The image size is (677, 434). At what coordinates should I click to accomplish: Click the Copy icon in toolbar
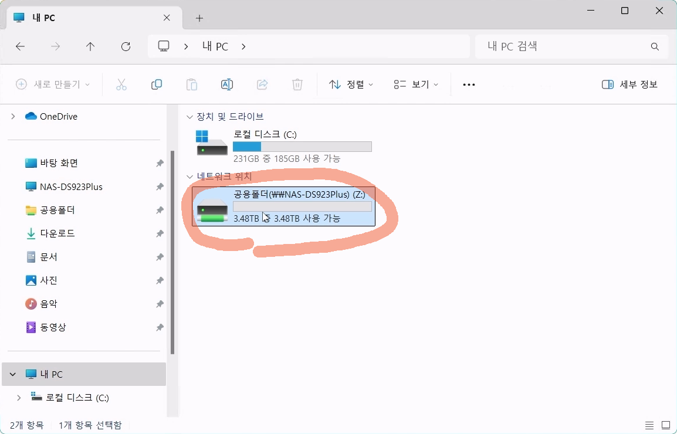[x=157, y=84]
